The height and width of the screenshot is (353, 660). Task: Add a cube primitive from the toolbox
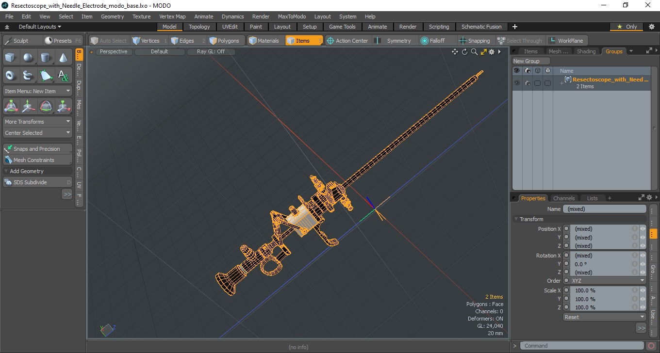coord(10,58)
